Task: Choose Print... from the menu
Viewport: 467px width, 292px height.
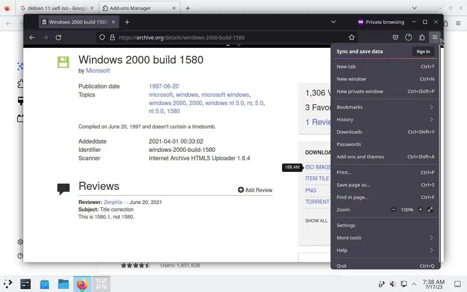Action: point(385,172)
